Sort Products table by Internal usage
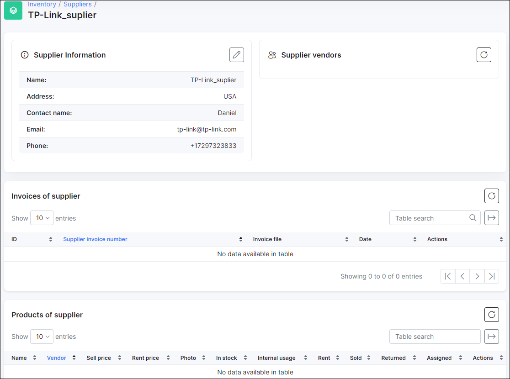Viewport: 510px width, 379px height. 282,358
